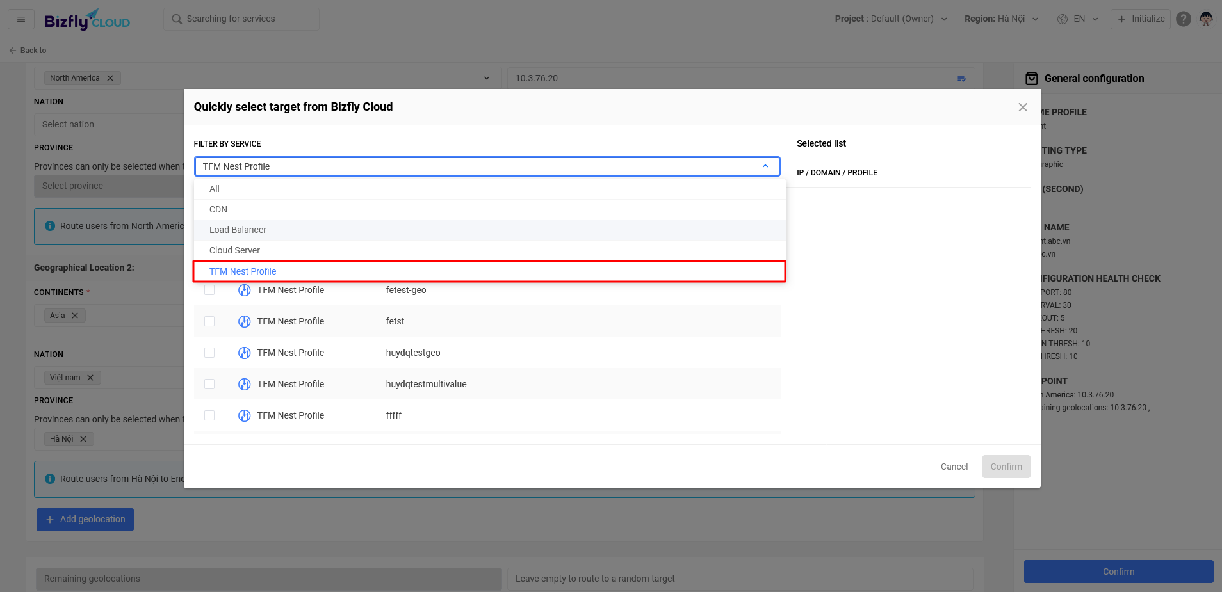Remove the North America tag

click(x=110, y=78)
